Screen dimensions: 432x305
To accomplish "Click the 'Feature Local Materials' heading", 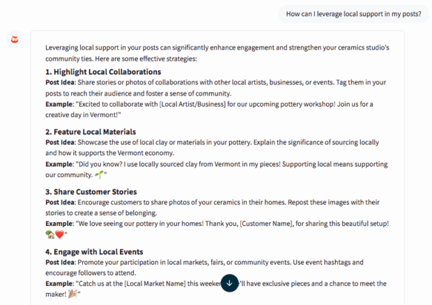I will coord(91,132).
